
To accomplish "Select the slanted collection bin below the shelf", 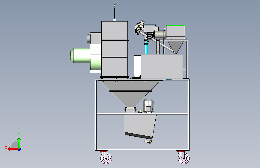I will tap(140, 126).
